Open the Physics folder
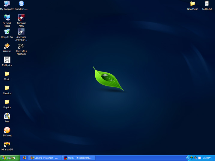 click(7, 104)
